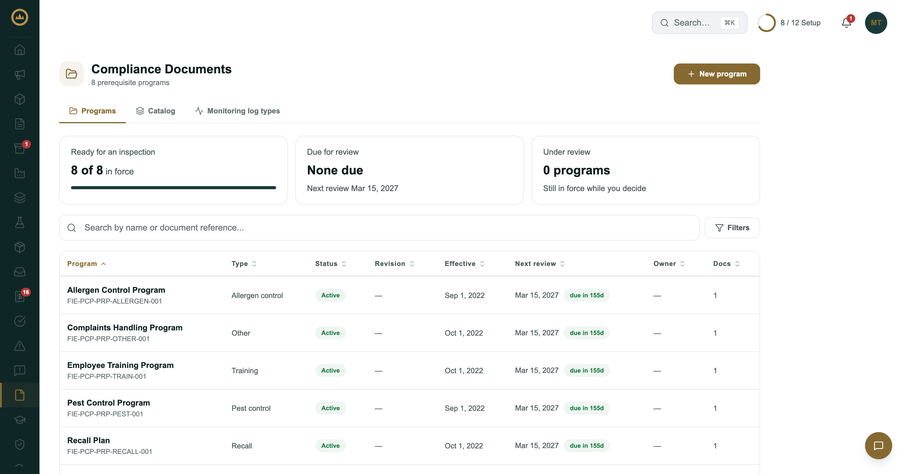Click FIE-PCP-PRP-PEST-001 reference text
This screenshot has height=474, width=907.
point(105,414)
